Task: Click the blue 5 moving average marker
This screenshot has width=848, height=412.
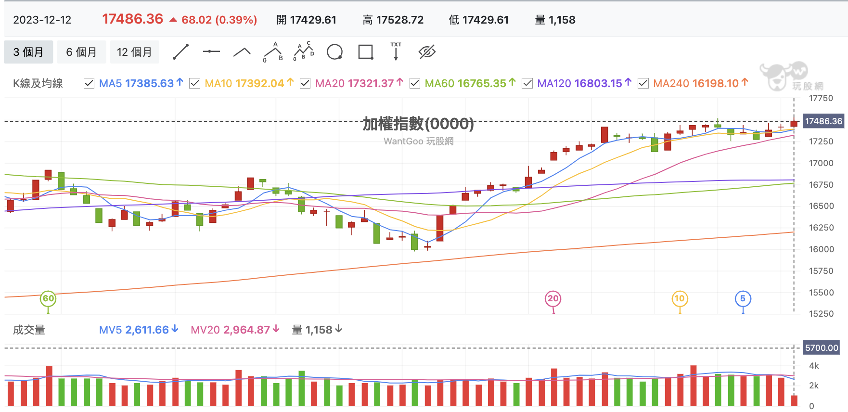Action: (743, 299)
